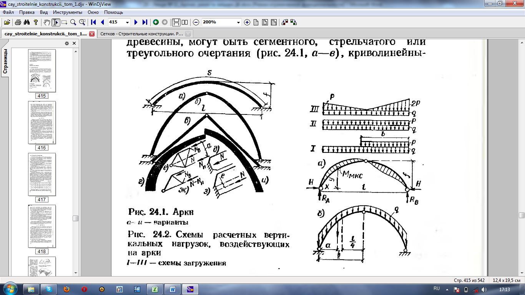Select the Hand pan tool
The height and width of the screenshot is (295, 525).
(47, 22)
